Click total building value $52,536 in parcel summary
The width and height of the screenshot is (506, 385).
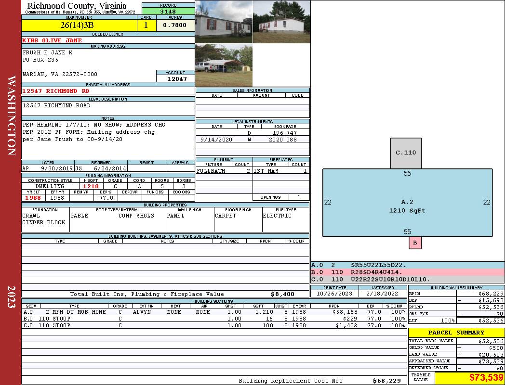[491, 341]
